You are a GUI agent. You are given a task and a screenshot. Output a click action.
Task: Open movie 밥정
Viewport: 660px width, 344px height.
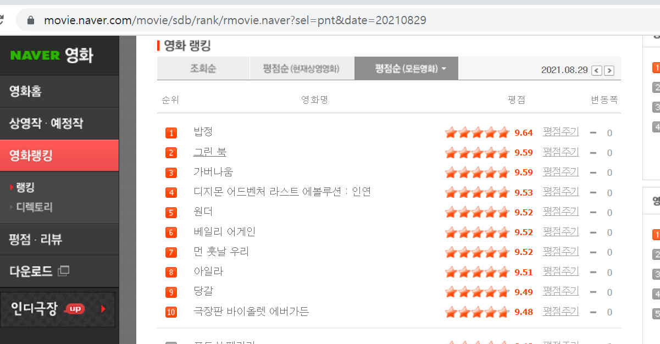pos(203,132)
